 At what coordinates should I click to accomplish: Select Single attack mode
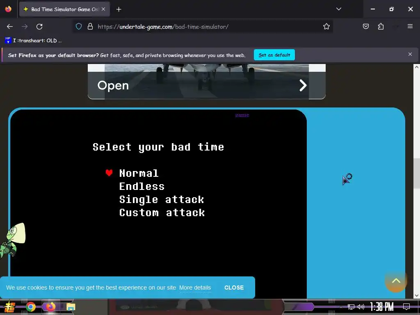(162, 200)
